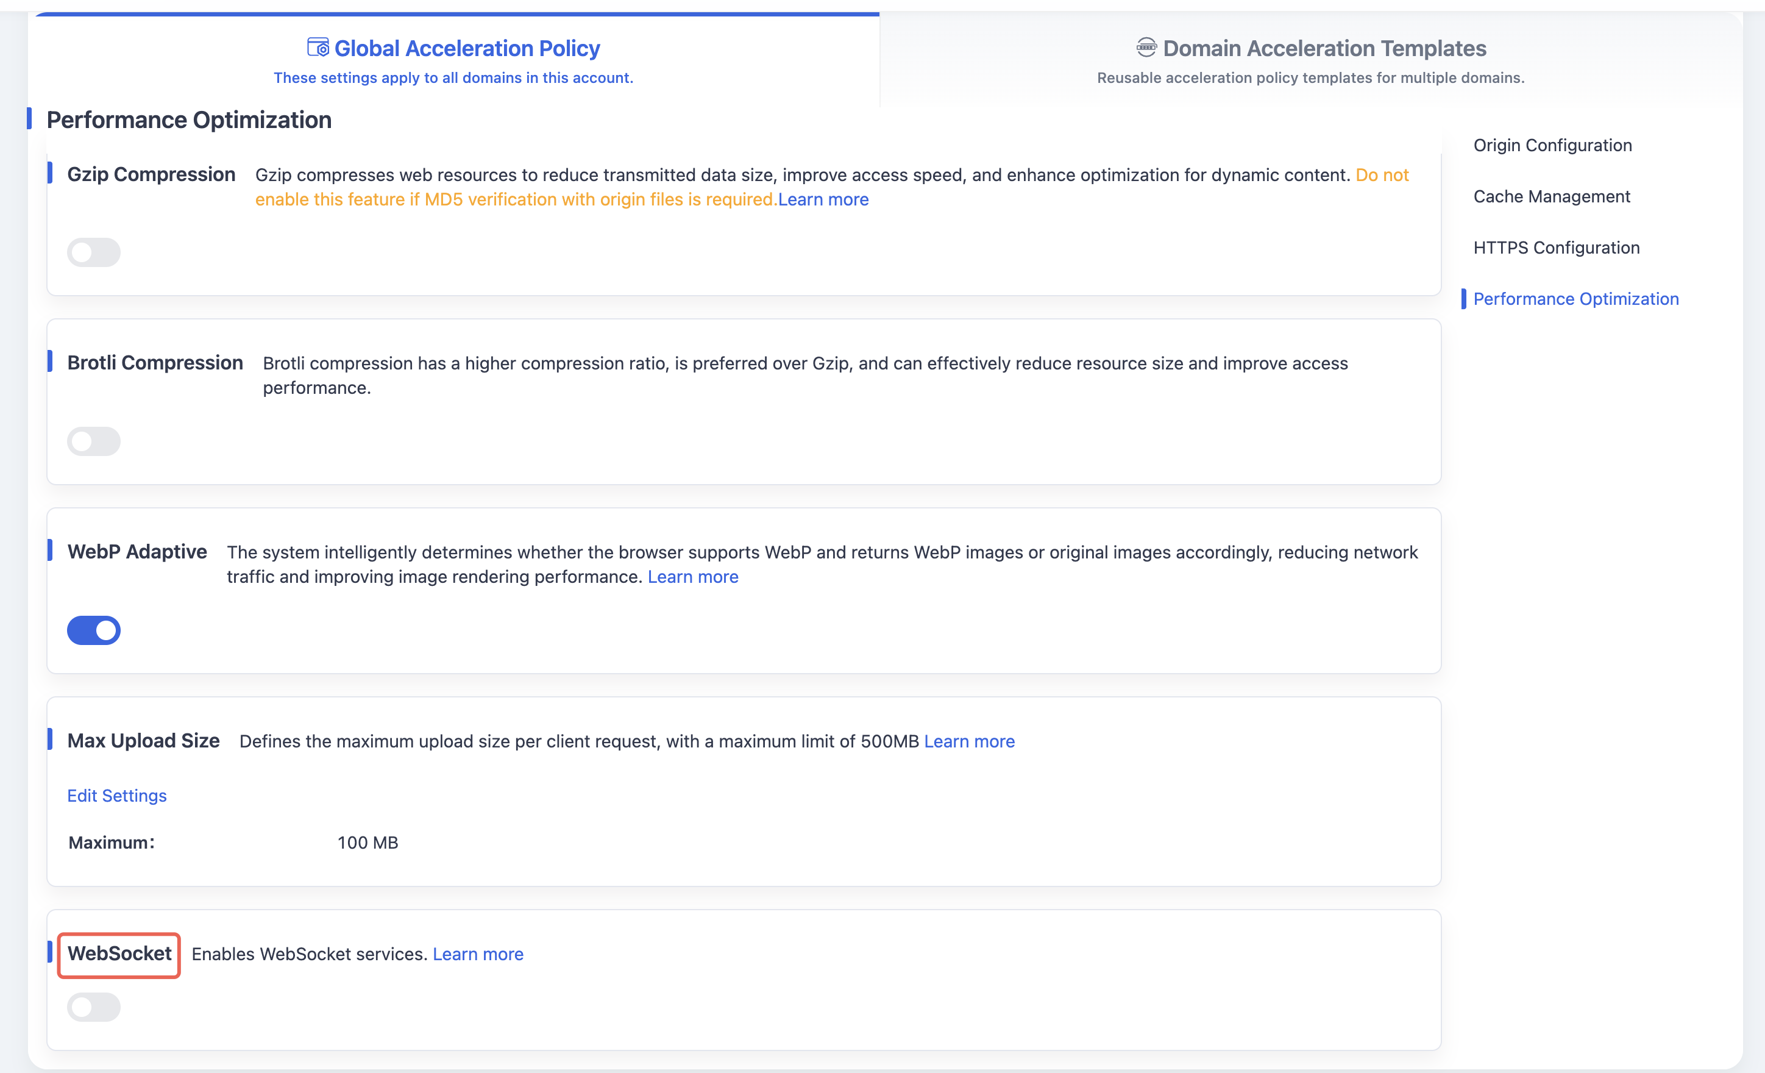Click the WebP Adaptive title
Viewport: 1765px width, 1073px height.
(137, 551)
